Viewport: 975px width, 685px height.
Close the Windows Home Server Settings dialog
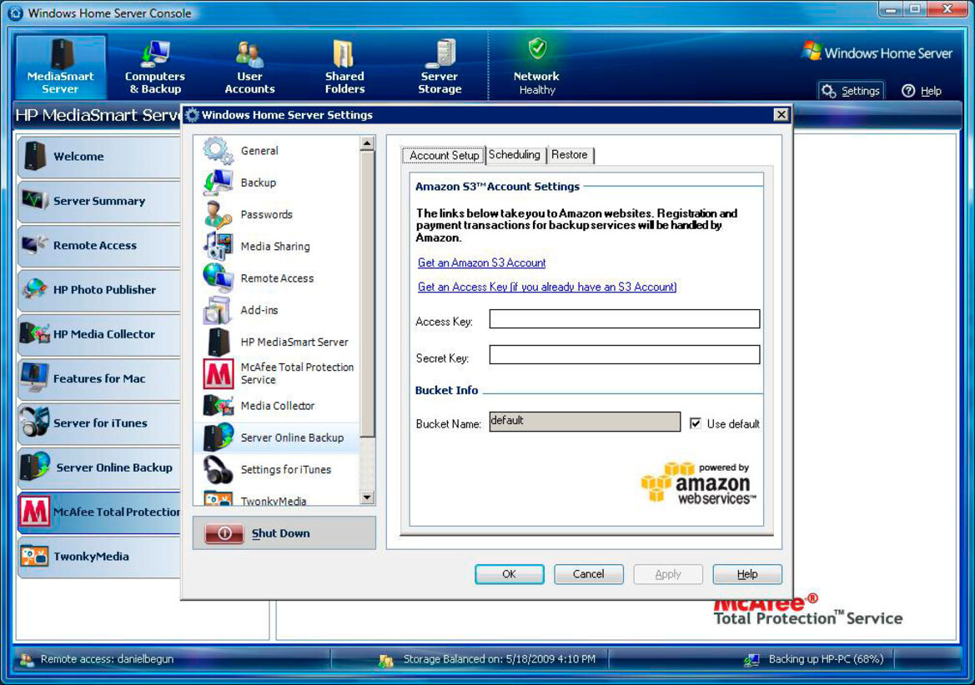point(781,114)
